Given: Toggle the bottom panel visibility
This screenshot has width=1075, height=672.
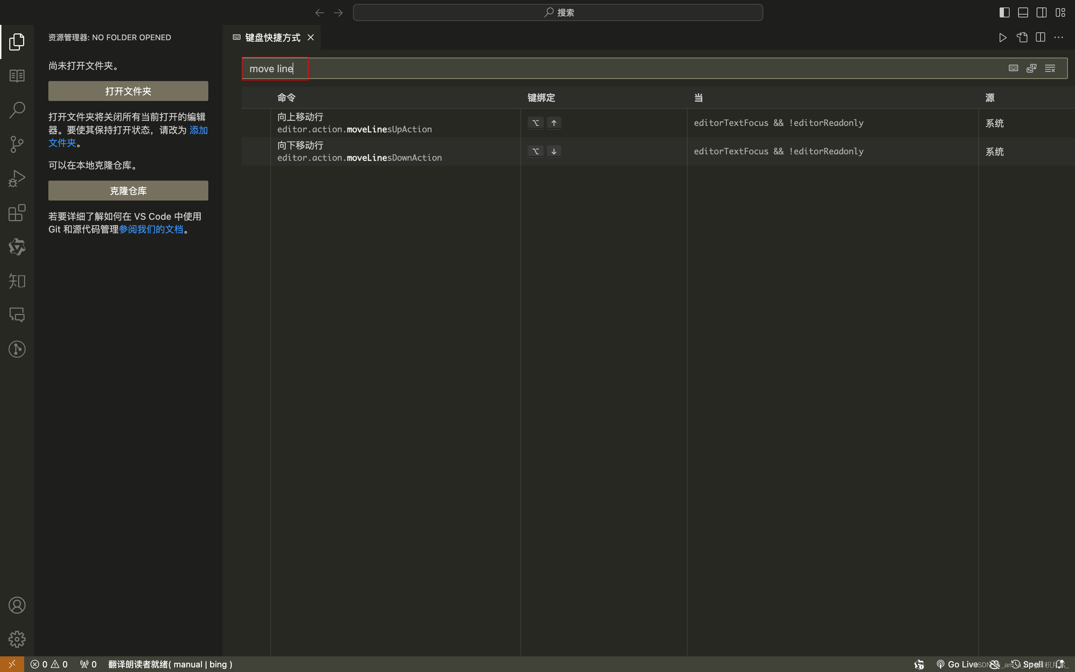Looking at the screenshot, I should [1023, 12].
